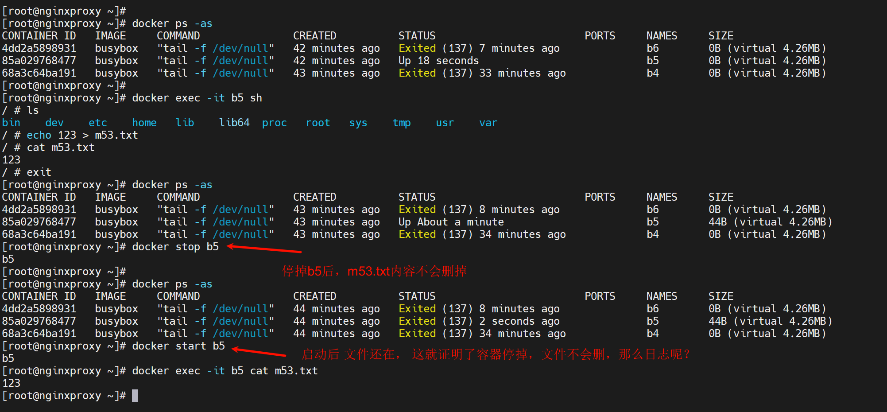
Task: Click the 'docker exec -it b5 cat m53.txt' command
Action: coord(225,371)
